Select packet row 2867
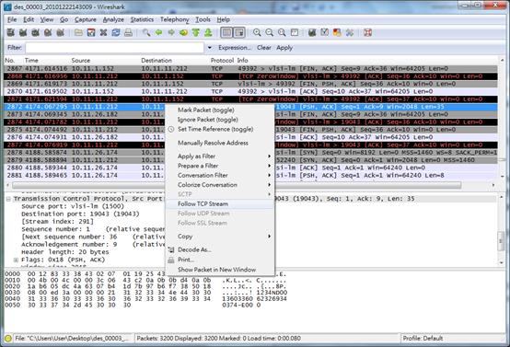Screen dimensions: 510x347 pos(250,69)
